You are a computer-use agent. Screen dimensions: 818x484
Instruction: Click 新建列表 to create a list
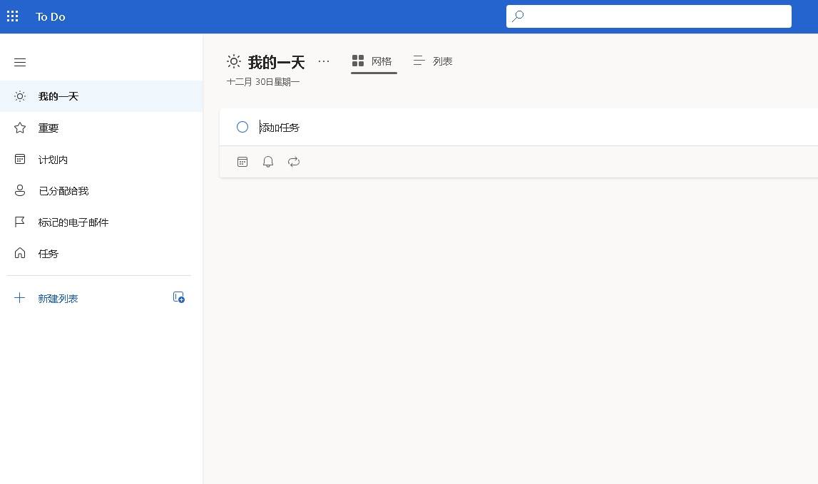tap(58, 299)
